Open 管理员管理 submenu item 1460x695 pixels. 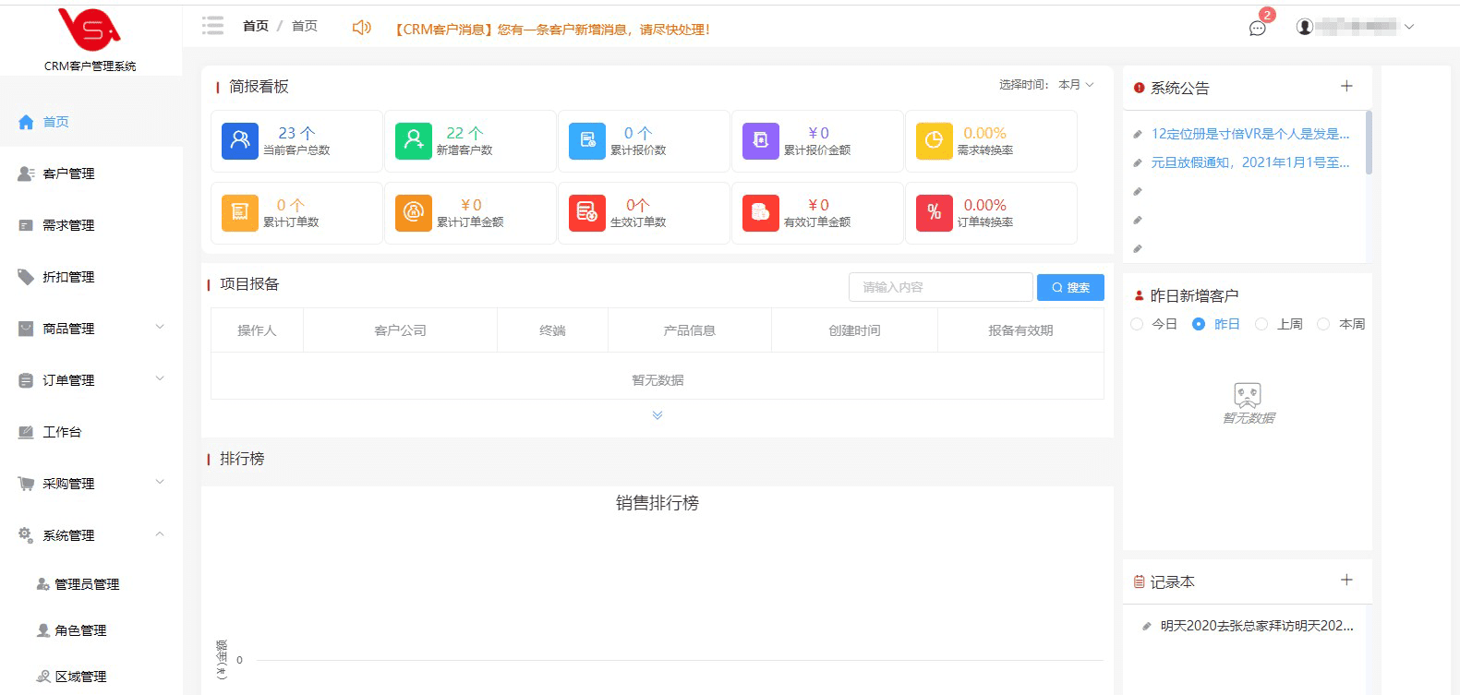(90, 584)
